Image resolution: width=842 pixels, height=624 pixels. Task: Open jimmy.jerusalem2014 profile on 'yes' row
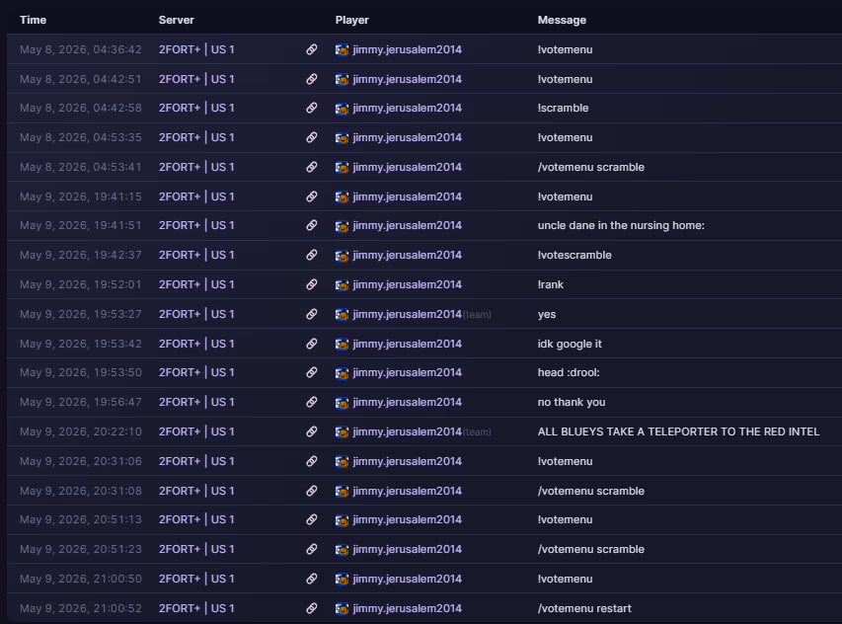407,314
